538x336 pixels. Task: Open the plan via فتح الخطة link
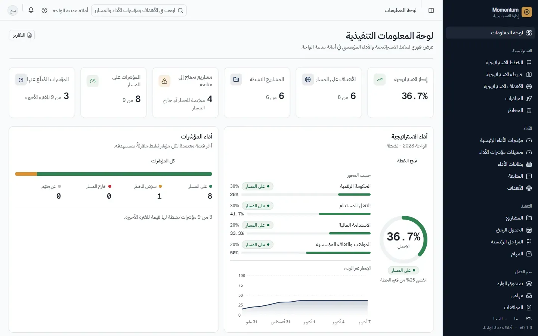pyautogui.click(x=407, y=161)
